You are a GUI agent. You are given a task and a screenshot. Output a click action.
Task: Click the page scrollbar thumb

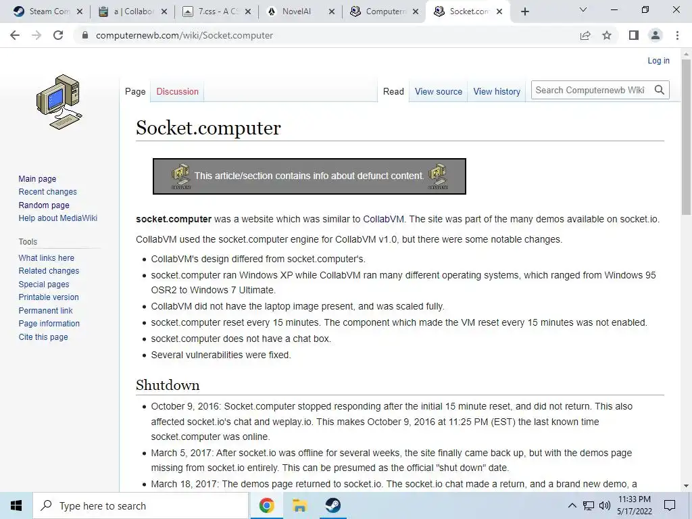(686, 138)
